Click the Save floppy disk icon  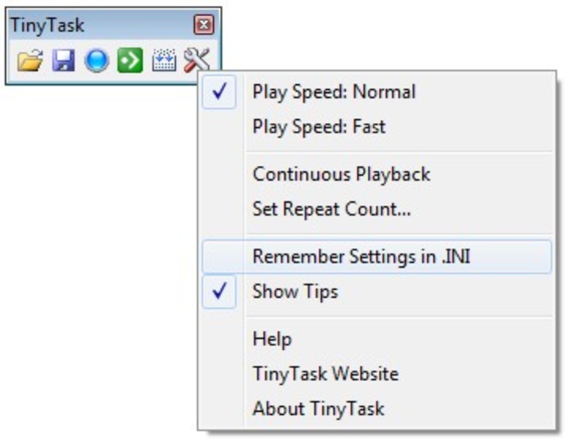(x=64, y=61)
